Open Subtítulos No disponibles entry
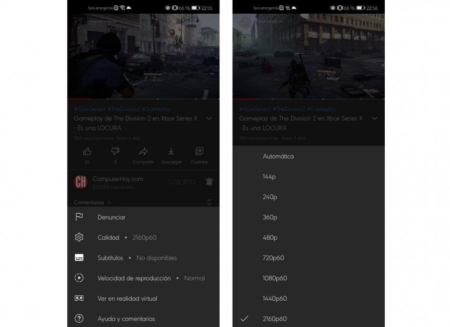This screenshot has width=450, height=327. pyautogui.click(x=143, y=258)
